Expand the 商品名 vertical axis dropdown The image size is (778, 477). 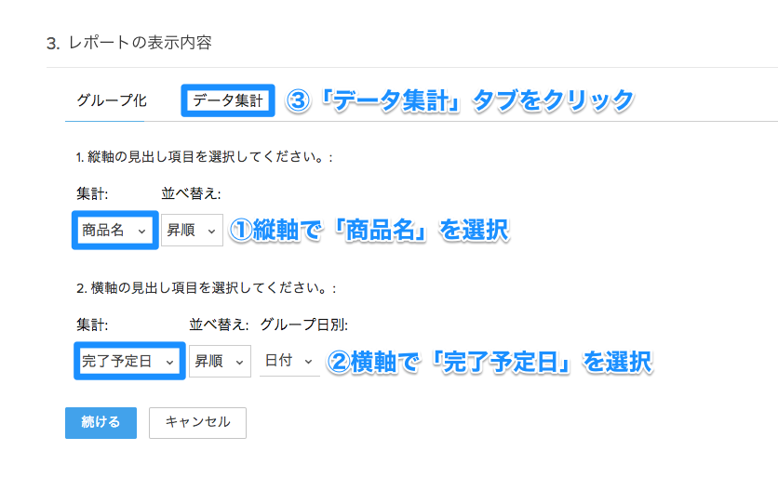(113, 231)
